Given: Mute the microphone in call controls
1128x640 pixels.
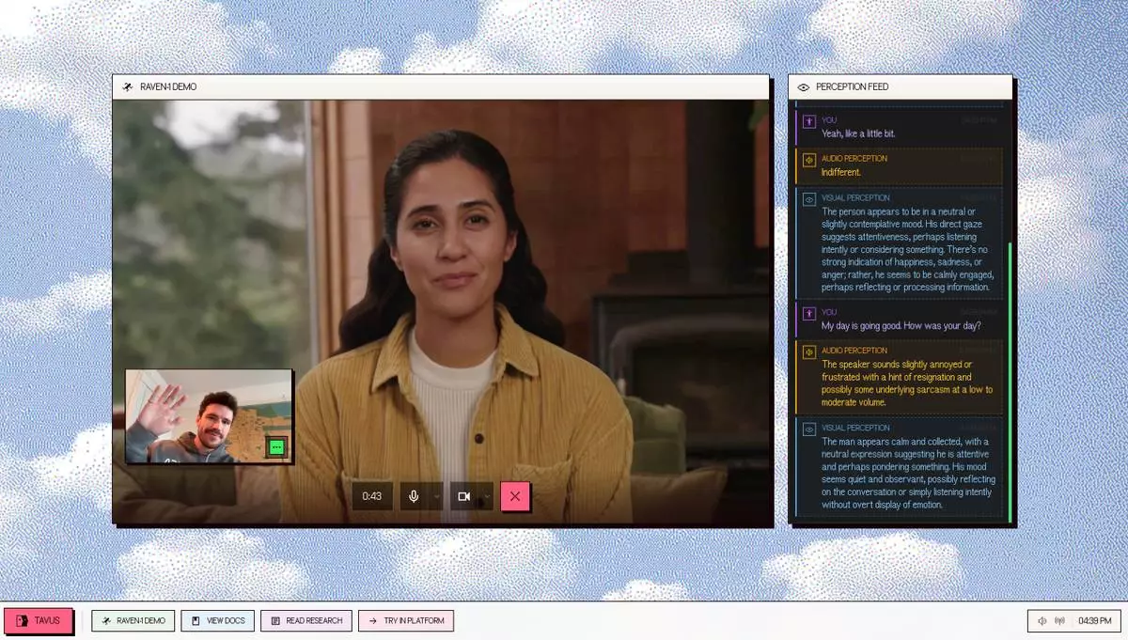Looking at the screenshot, I should 414,496.
